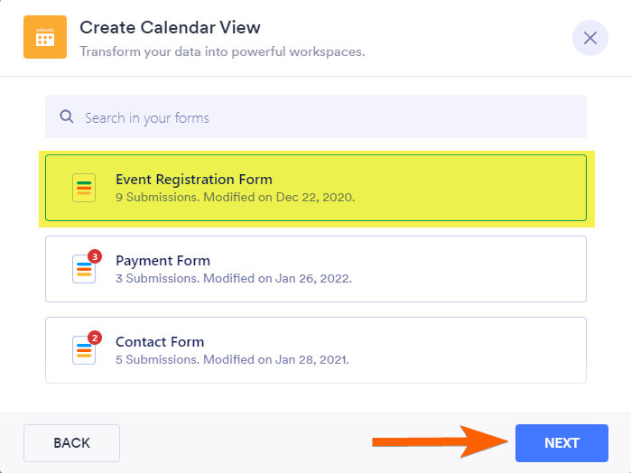Focus the 'Search in your forms' field
Screen dimensions: 631x473
[325, 117]
